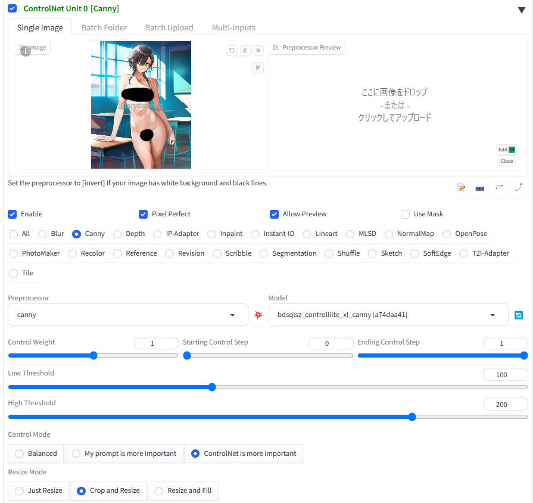Toggle the Pixel Perfect checkbox
This screenshot has width=533, height=503.
click(x=143, y=214)
